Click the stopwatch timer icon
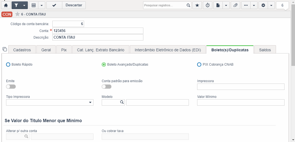The width and height of the screenshot is (295, 142). pyautogui.click(x=208, y=5)
